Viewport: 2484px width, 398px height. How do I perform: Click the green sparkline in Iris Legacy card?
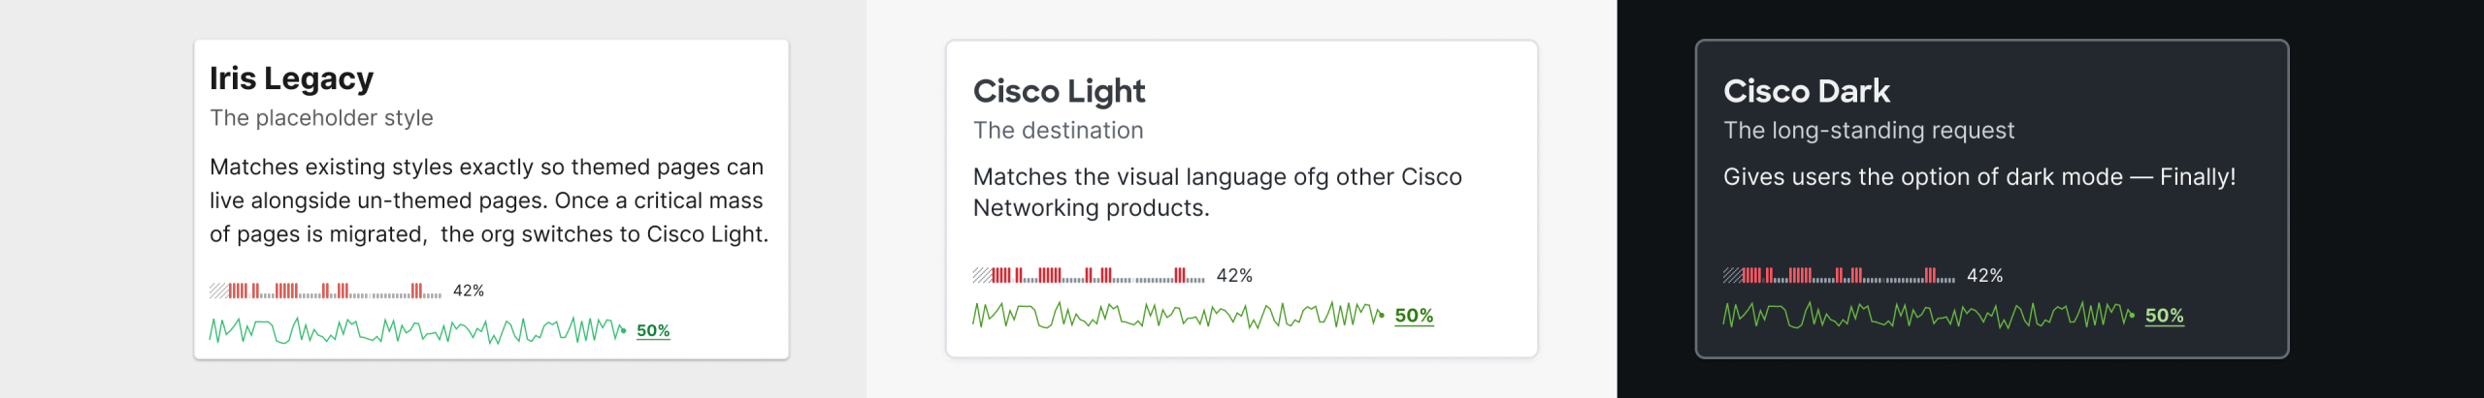417,330
